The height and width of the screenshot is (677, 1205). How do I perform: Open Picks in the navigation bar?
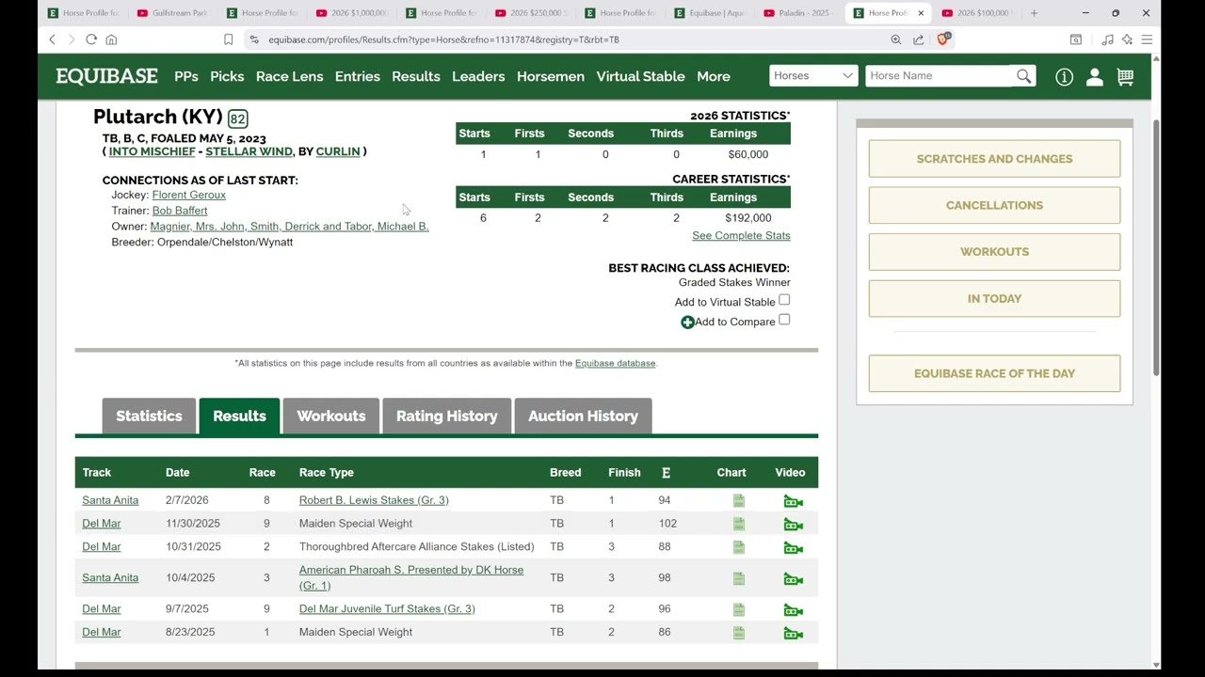(227, 76)
